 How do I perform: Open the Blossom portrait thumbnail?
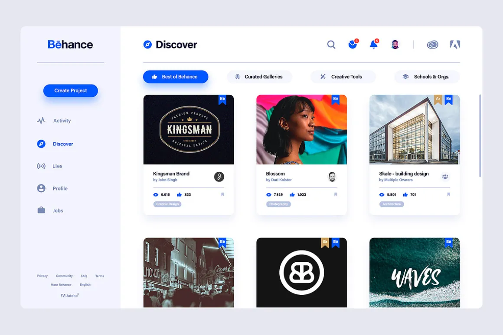[x=301, y=129]
